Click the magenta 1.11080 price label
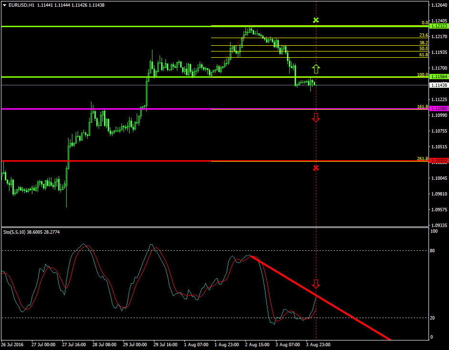This screenshot has width=449, height=350. 439,109
